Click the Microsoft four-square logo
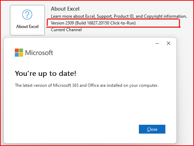The image size is (194, 146). click(19, 52)
